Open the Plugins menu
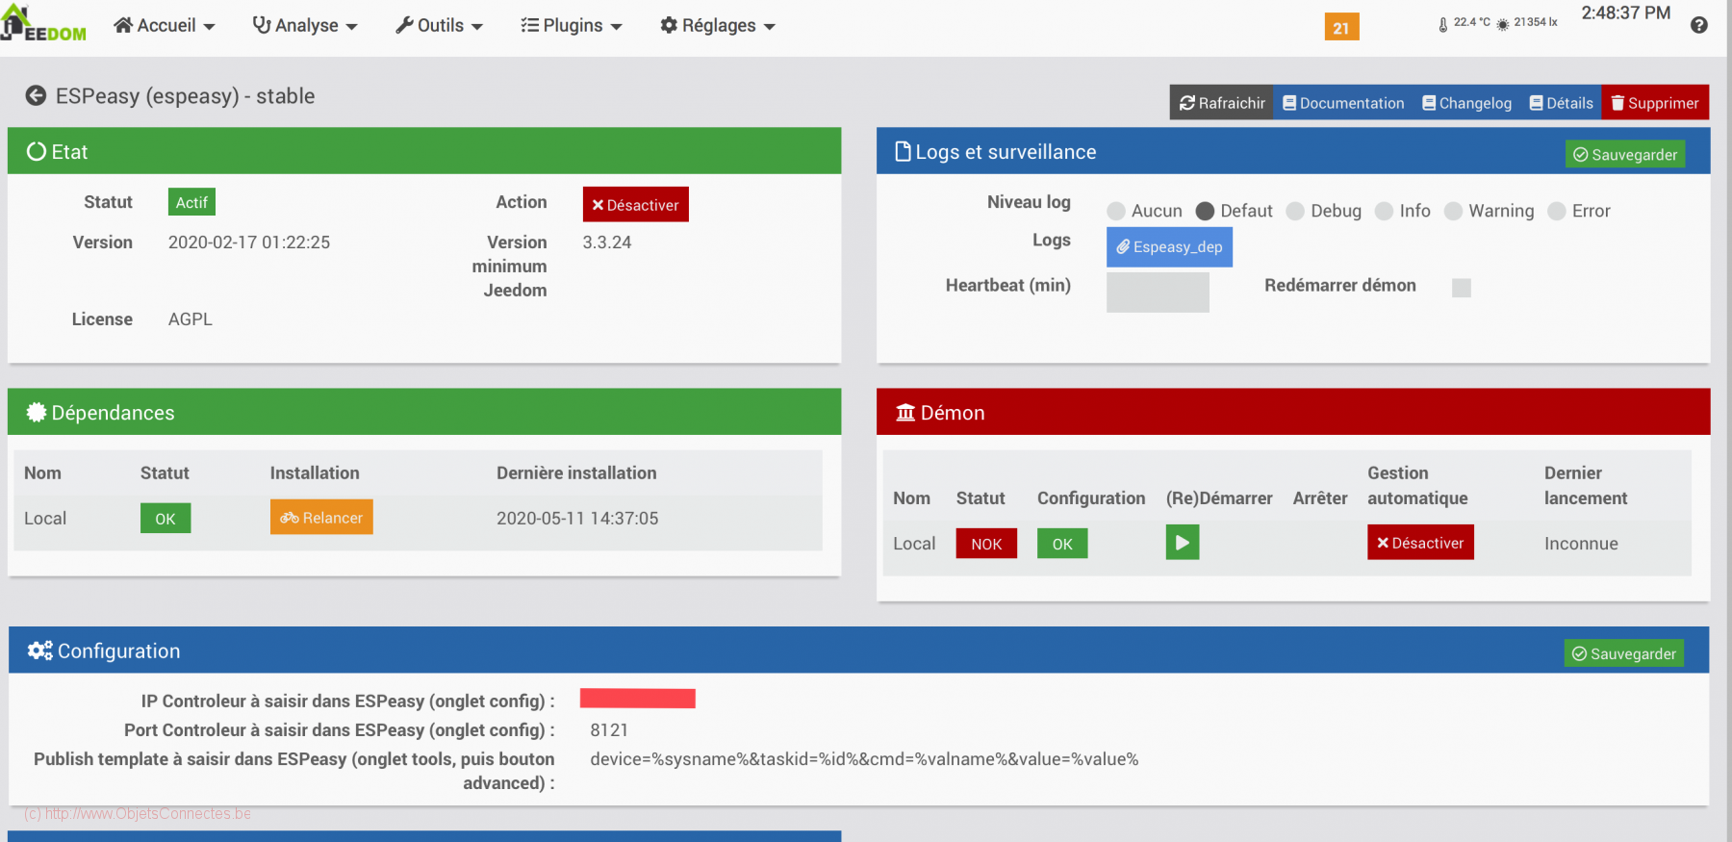Image resolution: width=1732 pixels, height=842 pixels. click(572, 26)
